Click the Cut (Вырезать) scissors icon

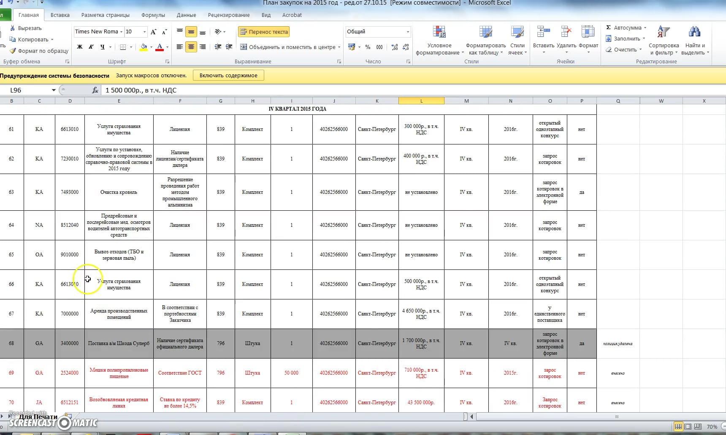[12, 28]
